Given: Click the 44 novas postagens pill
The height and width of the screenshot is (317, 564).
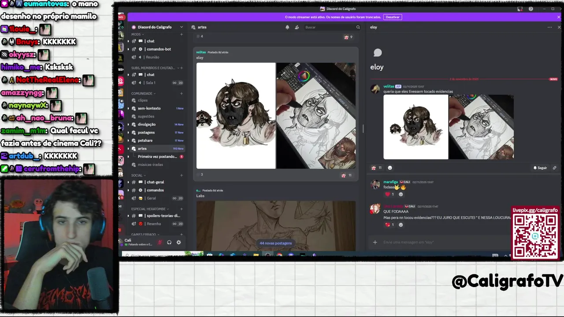Looking at the screenshot, I should pyautogui.click(x=275, y=243).
